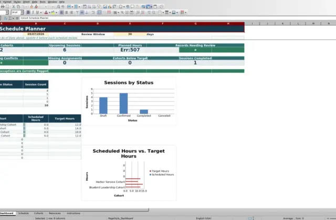Click the highlighting color swatch
Viewport: 336px width, 220px height.
coord(53,13)
